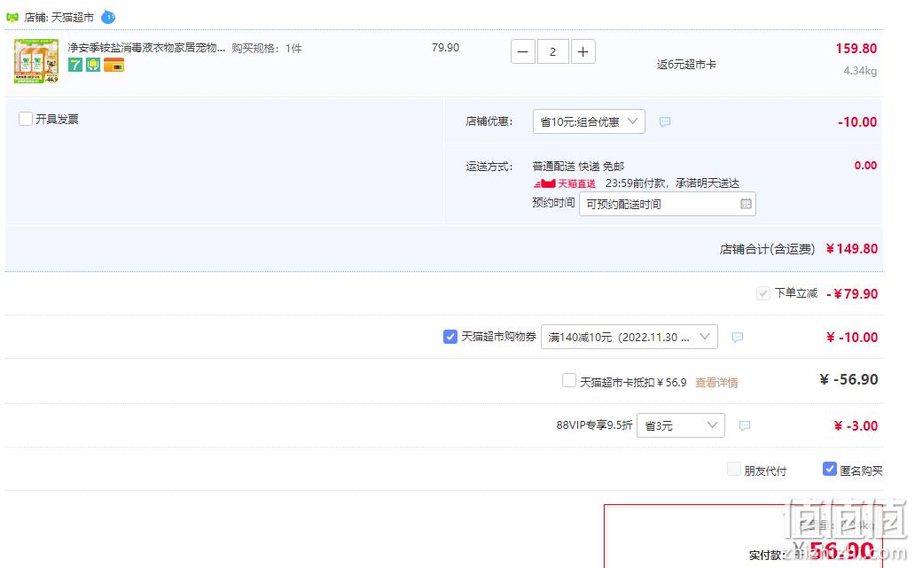Click the 店铺: 天猫超市 store name

click(x=59, y=18)
